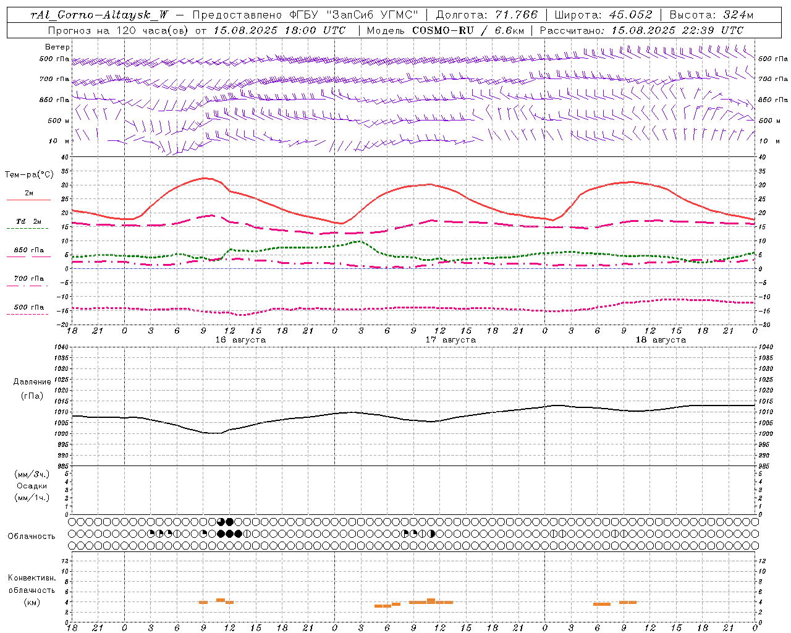Click the 'Высота: 324м' header value
This screenshot has height=633, width=791.
coord(711,15)
